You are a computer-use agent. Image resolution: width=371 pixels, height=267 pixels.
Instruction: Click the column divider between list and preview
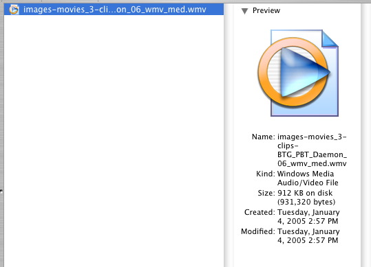(229, 135)
